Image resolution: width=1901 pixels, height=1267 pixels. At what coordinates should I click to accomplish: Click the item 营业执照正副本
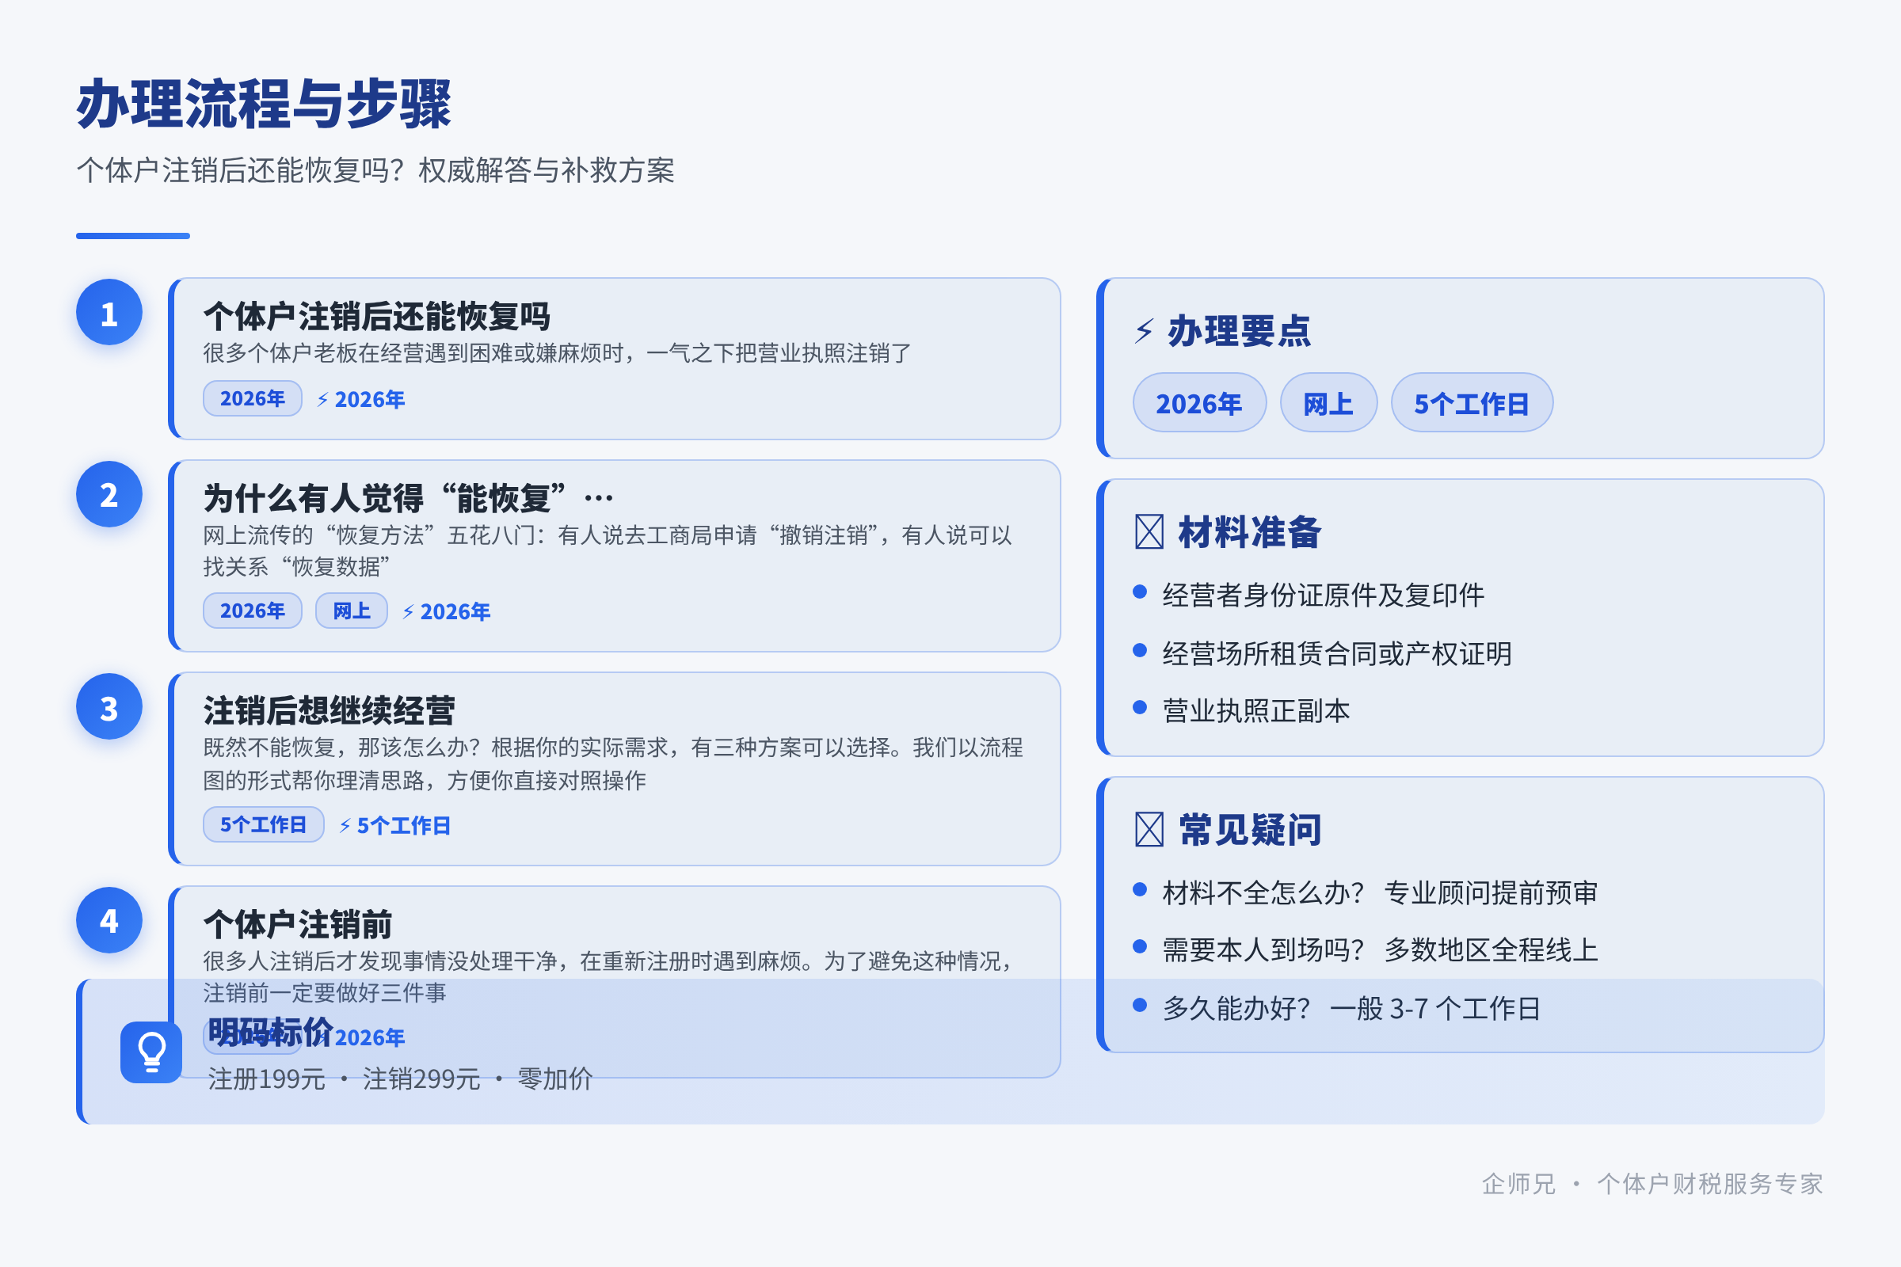[x=1256, y=710]
